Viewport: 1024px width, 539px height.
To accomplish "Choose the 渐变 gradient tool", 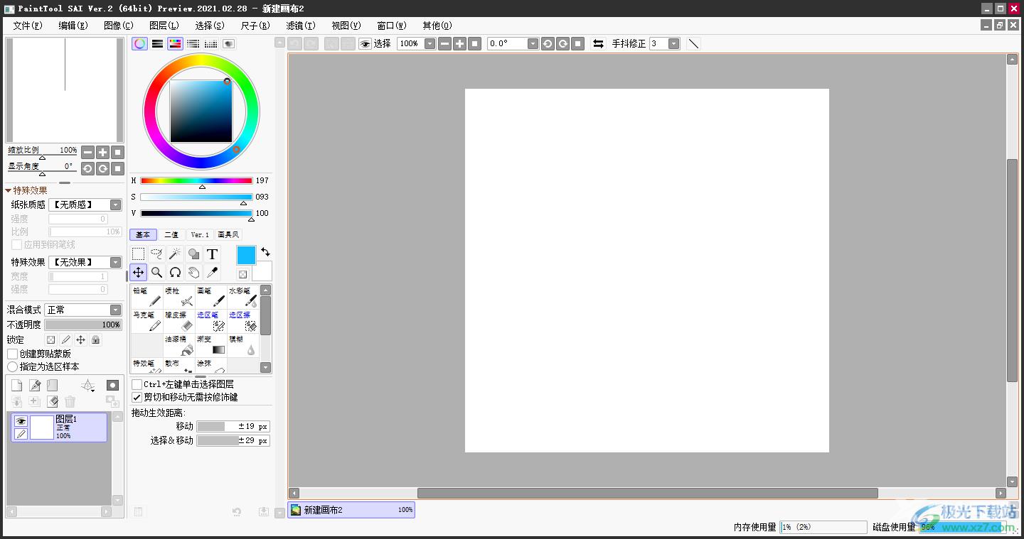I will 211,346.
